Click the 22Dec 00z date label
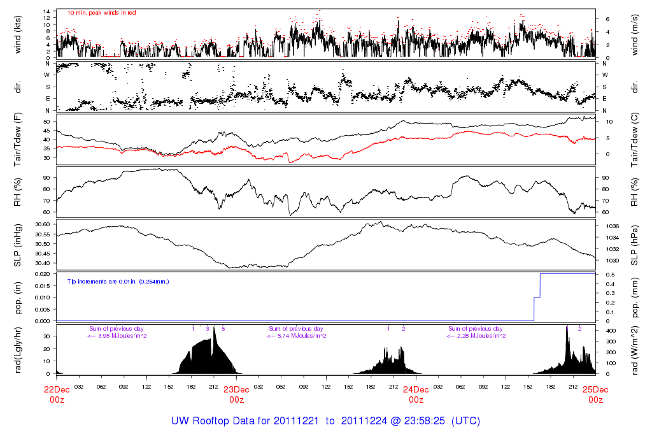 point(57,394)
